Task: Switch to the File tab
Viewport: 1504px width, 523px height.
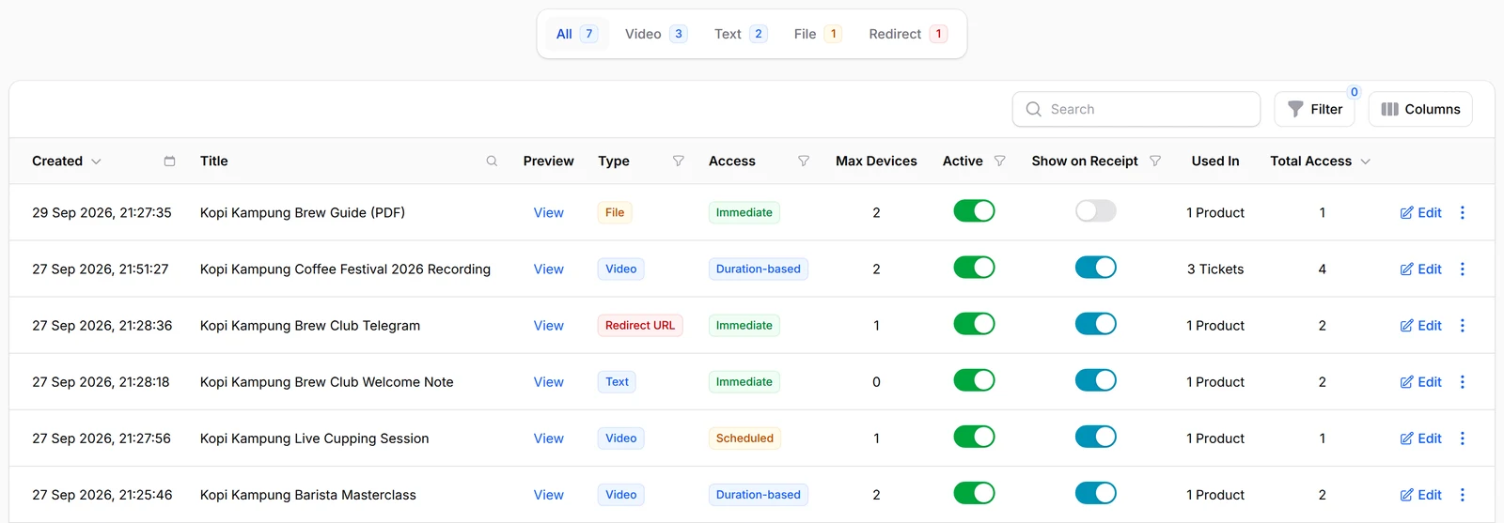Action: [x=817, y=34]
